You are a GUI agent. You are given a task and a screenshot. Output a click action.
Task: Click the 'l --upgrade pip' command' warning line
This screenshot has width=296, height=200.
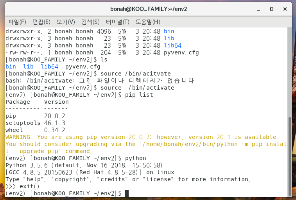click(48, 151)
